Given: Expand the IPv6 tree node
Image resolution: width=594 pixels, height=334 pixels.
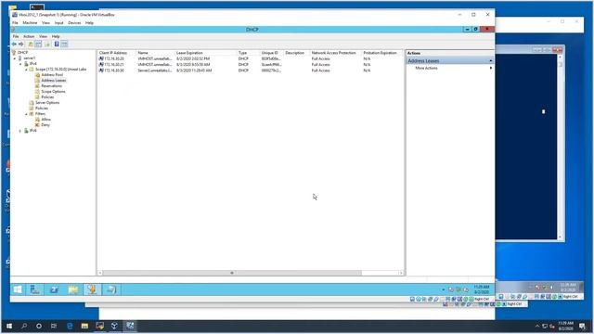Looking at the screenshot, I should pos(20,131).
